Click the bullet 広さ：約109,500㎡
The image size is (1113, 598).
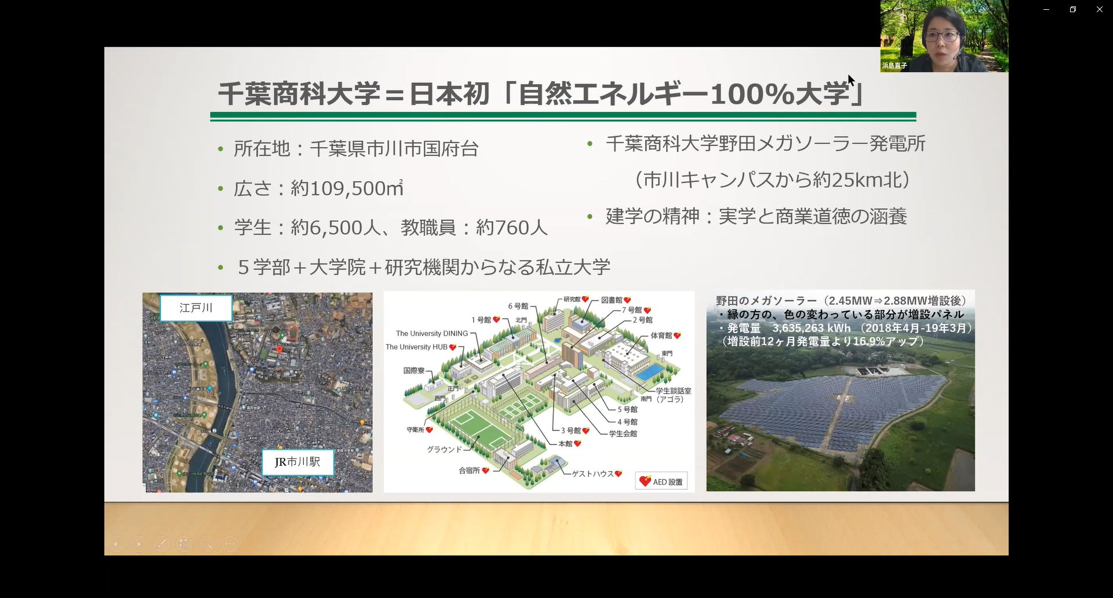(x=318, y=188)
